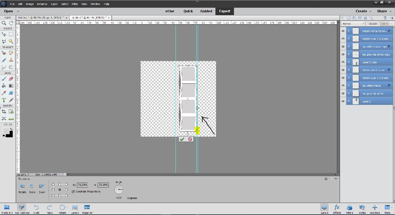Select the Polygonal Lasso tool
This screenshot has height=215, width=395.
pyautogui.click(x=4, y=41)
